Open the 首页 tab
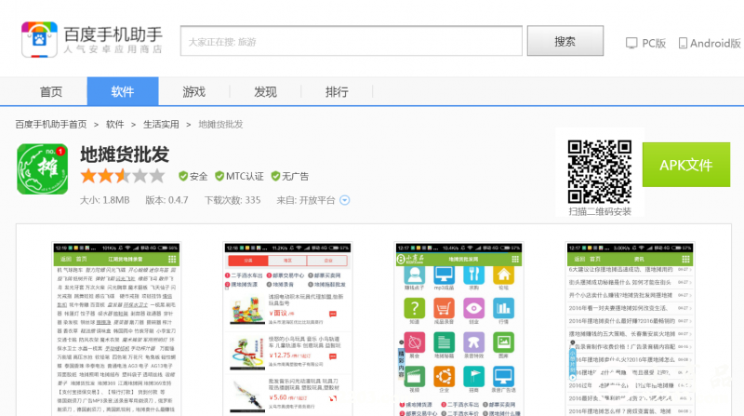744x416 pixels. point(51,91)
